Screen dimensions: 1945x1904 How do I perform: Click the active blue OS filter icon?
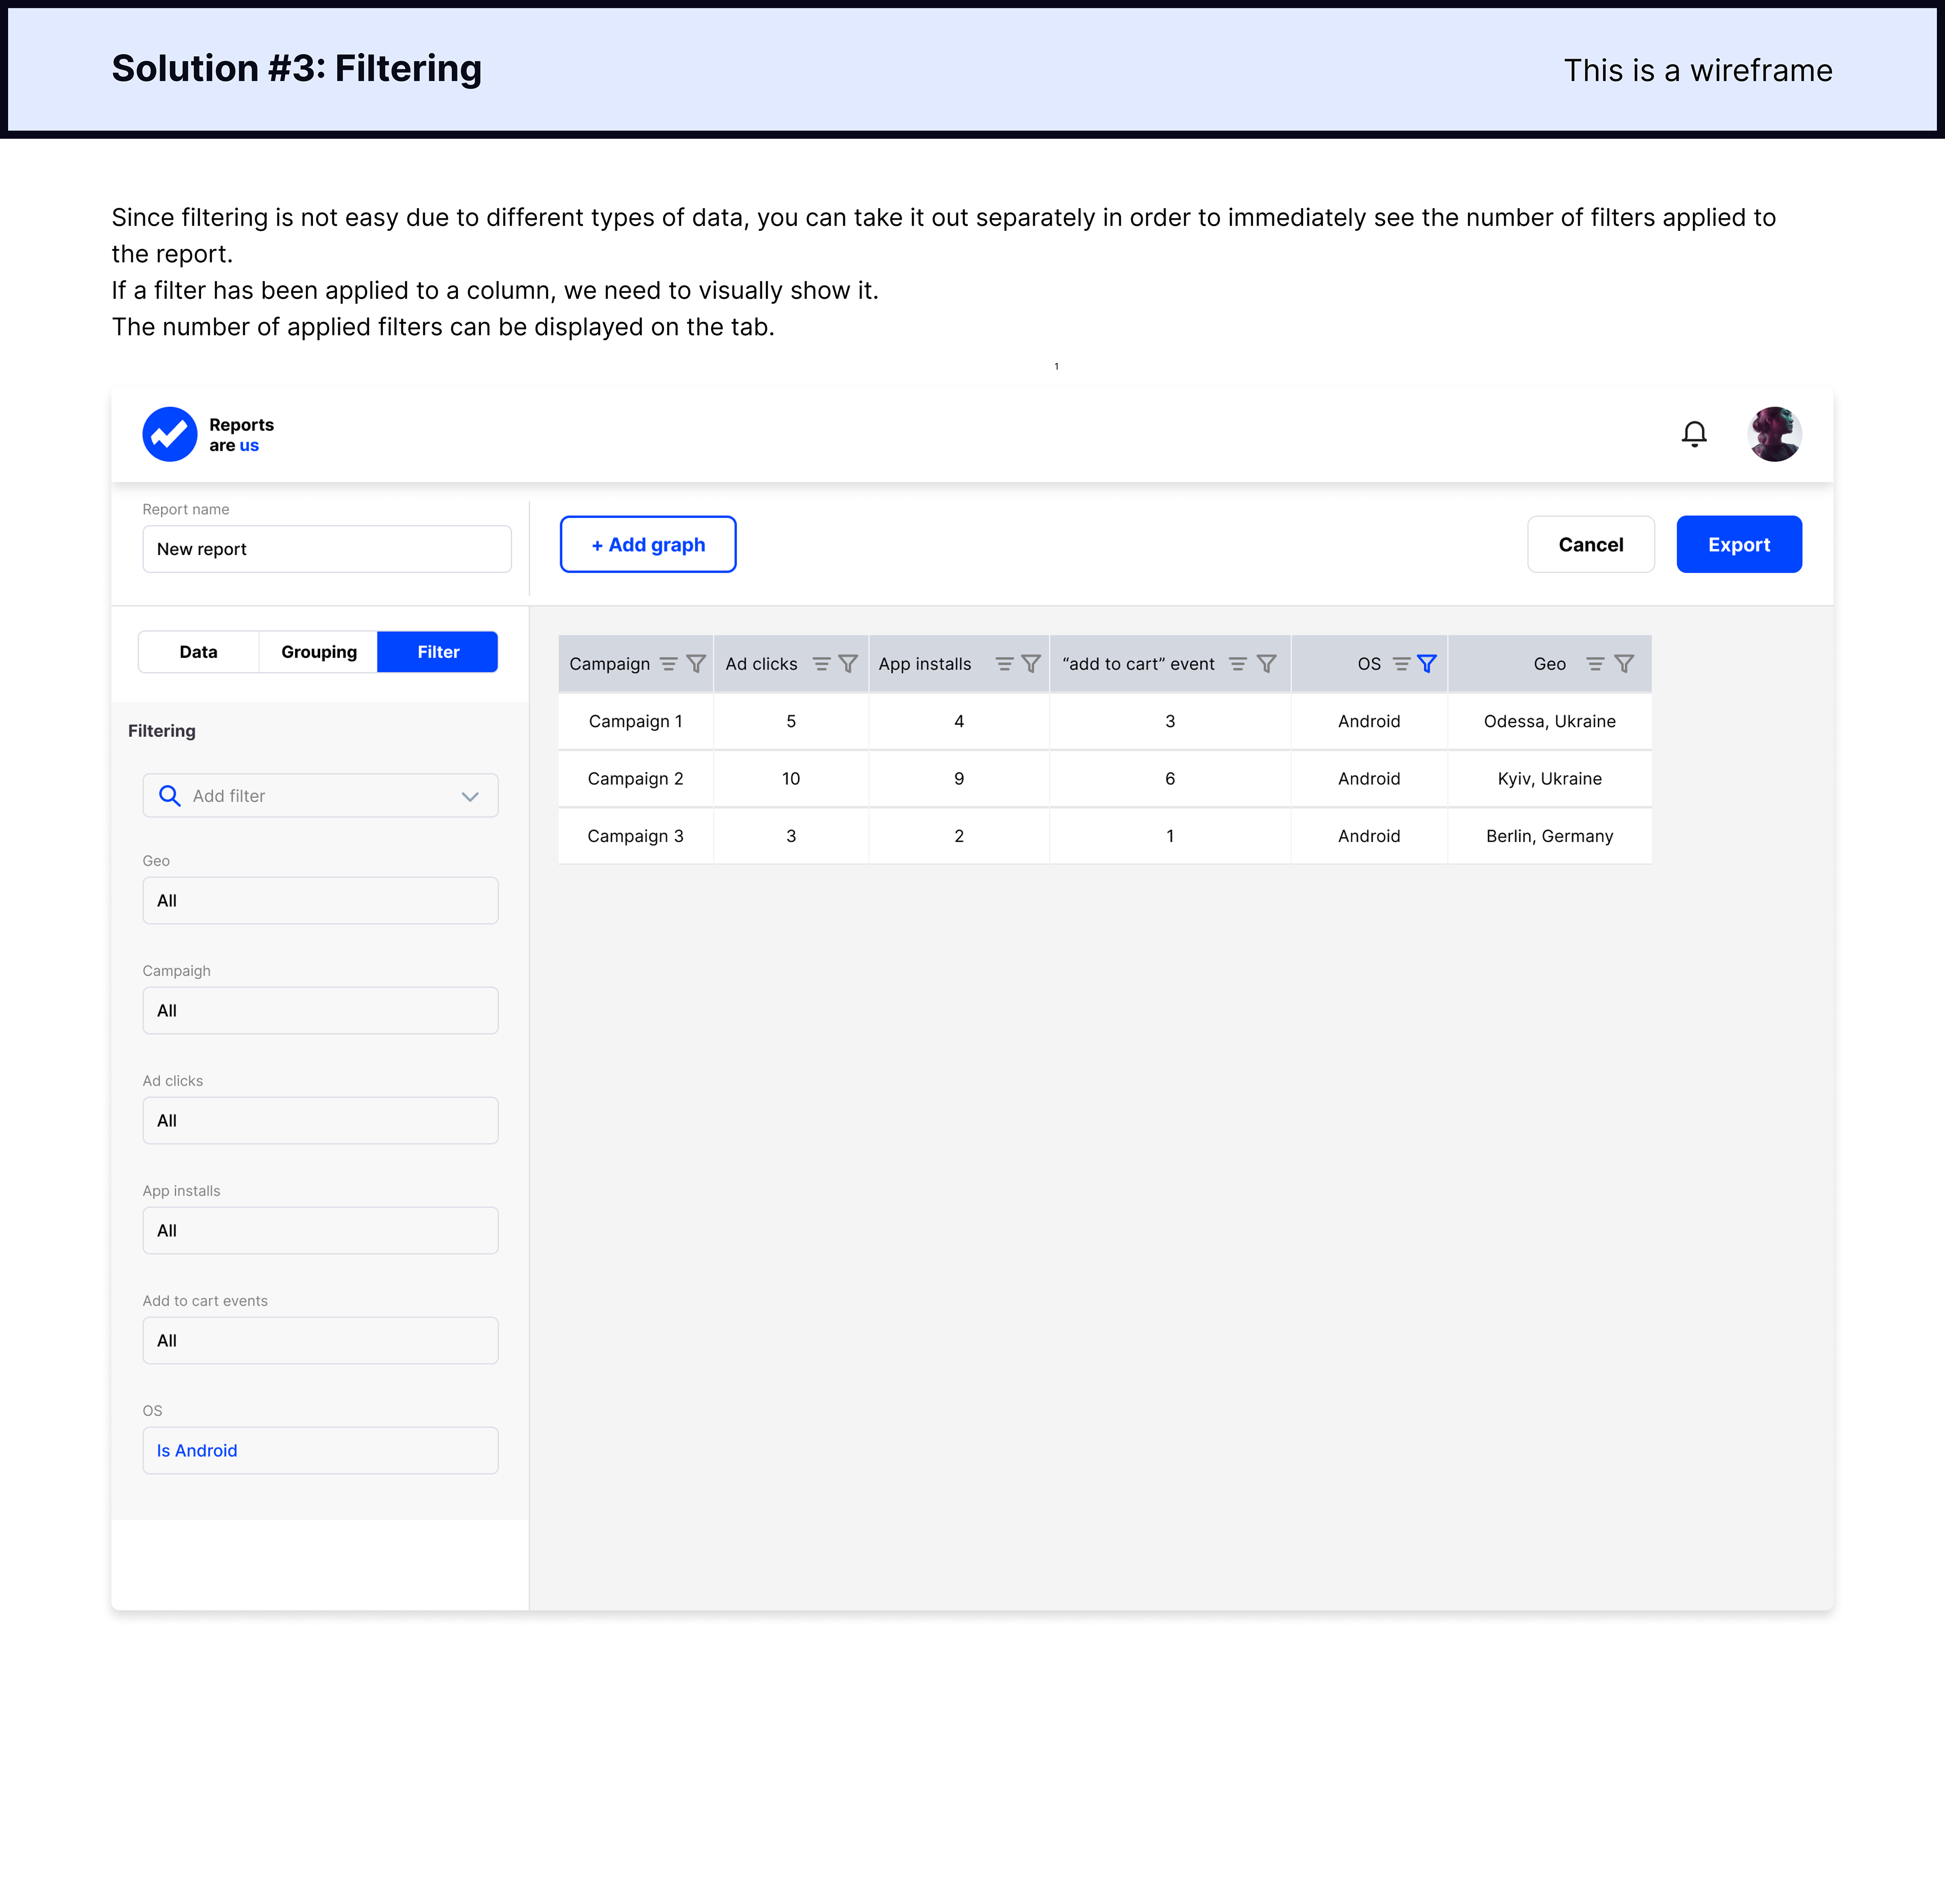(x=1427, y=664)
